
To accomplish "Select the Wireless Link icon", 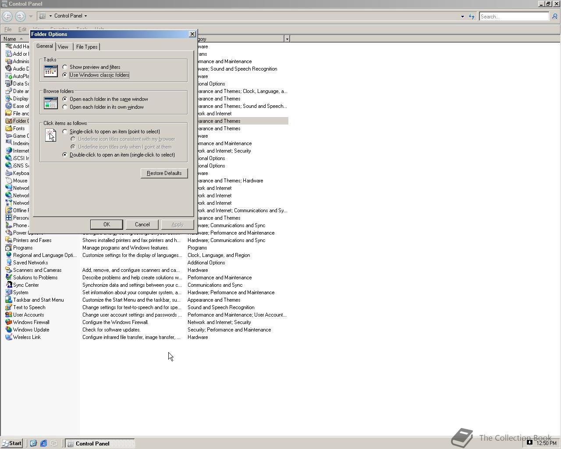I will pos(8,337).
